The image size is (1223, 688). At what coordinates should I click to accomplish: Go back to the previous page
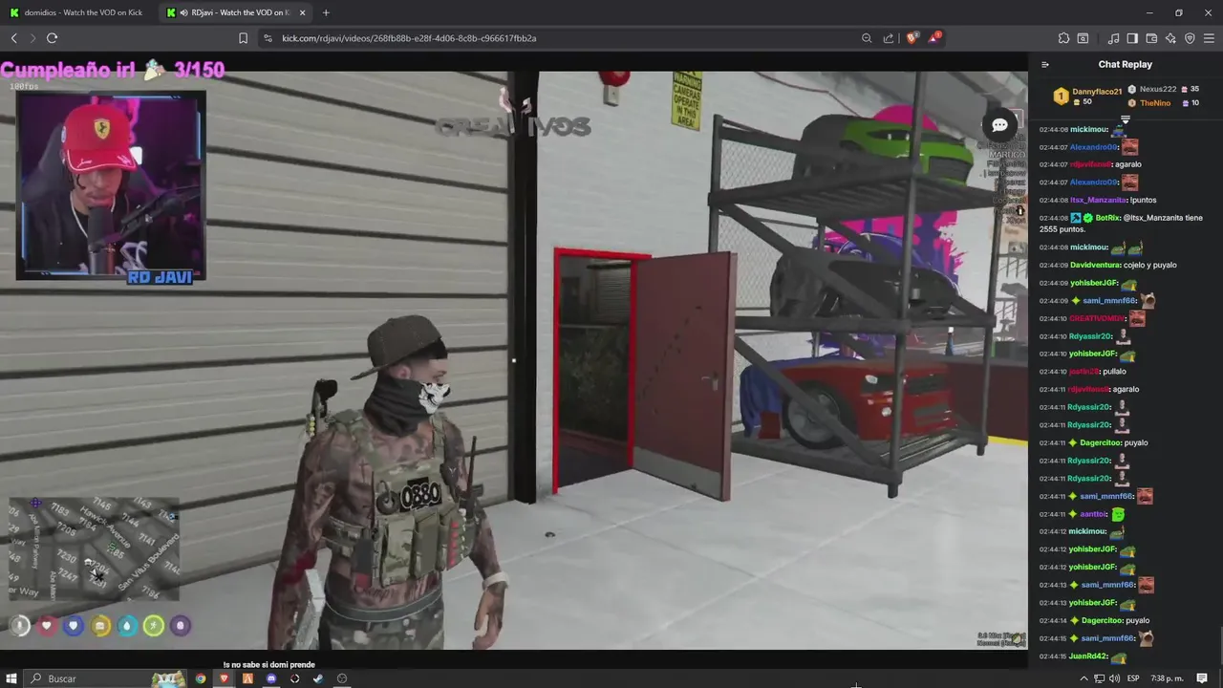click(13, 38)
